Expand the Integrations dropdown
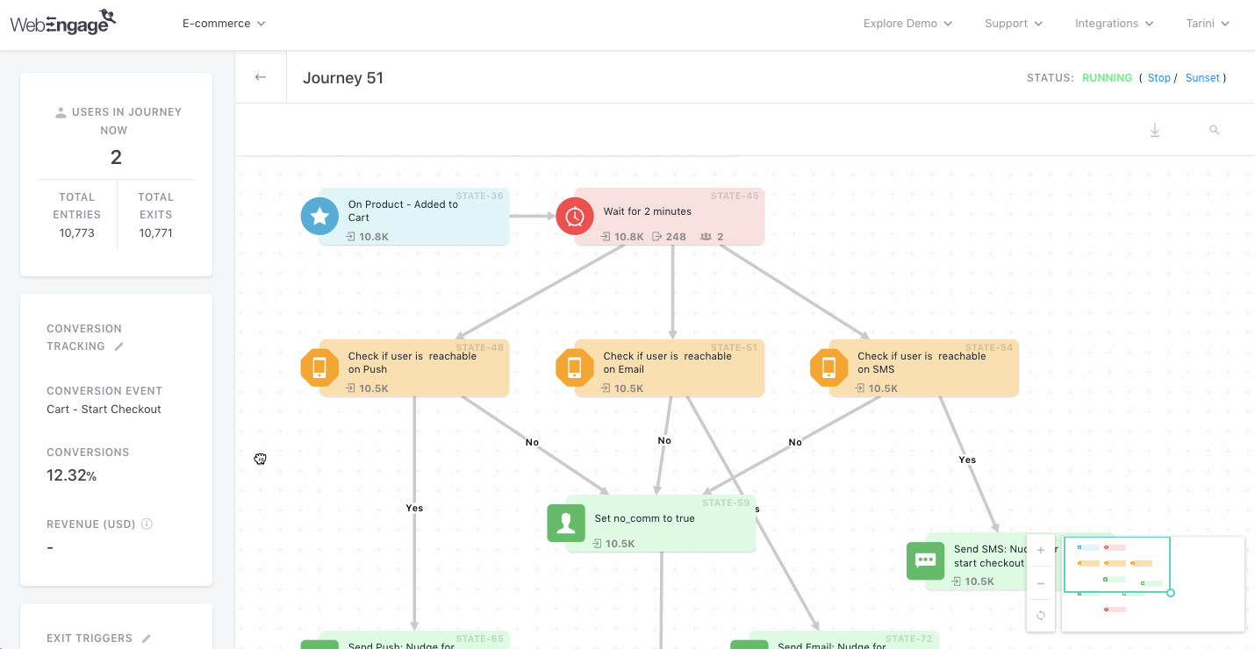 pyautogui.click(x=1114, y=24)
